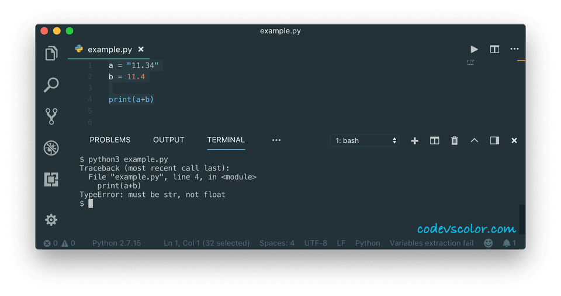Click 'Variables extraction fail' status message
This screenshot has width=561, height=296.
pos(431,243)
